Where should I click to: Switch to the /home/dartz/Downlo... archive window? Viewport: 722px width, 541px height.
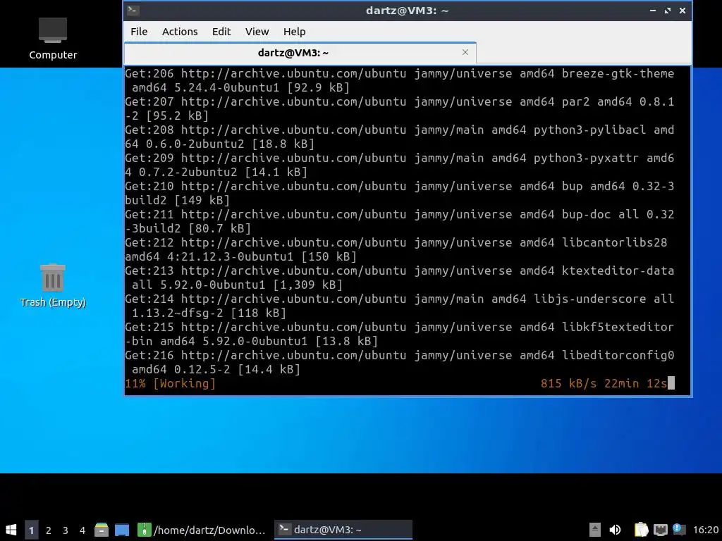202,530
